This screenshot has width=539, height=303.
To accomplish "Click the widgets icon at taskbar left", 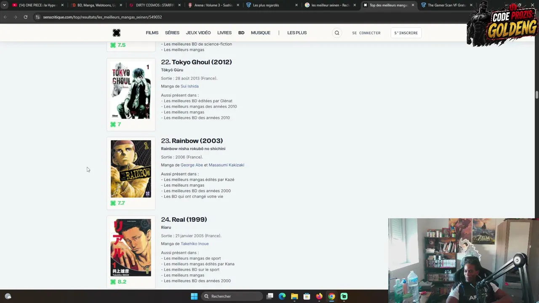I will click(8, 296).
